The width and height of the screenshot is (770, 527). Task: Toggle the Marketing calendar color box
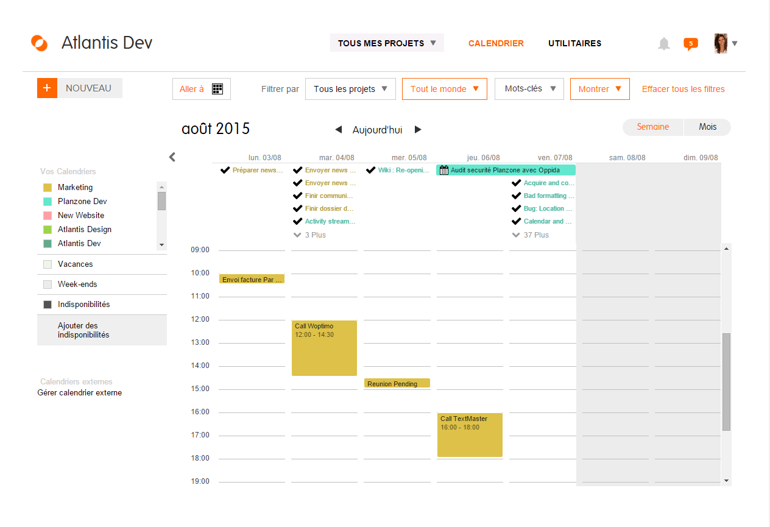pos(48,188)
